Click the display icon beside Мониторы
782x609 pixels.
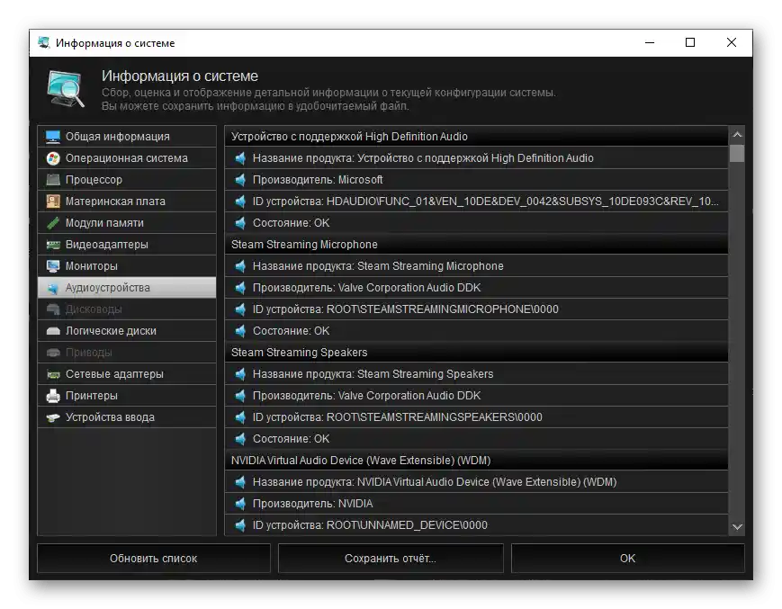pyautogui.click(x=53, y=266)
